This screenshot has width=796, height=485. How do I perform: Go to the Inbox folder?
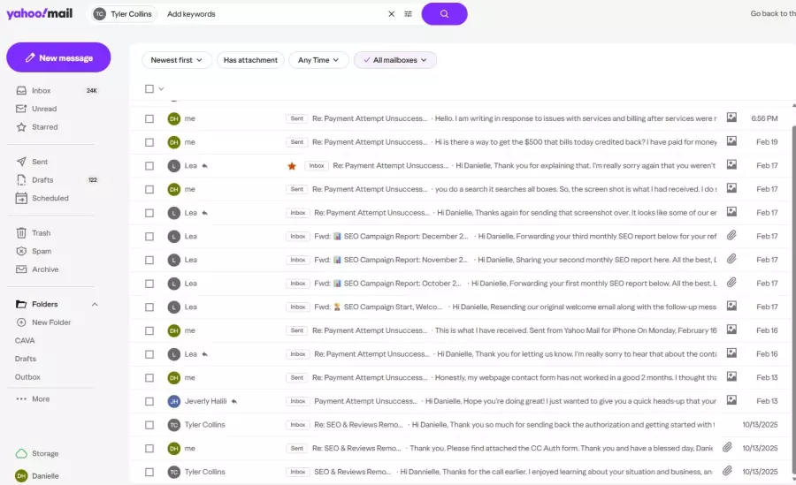click(41, 91)
